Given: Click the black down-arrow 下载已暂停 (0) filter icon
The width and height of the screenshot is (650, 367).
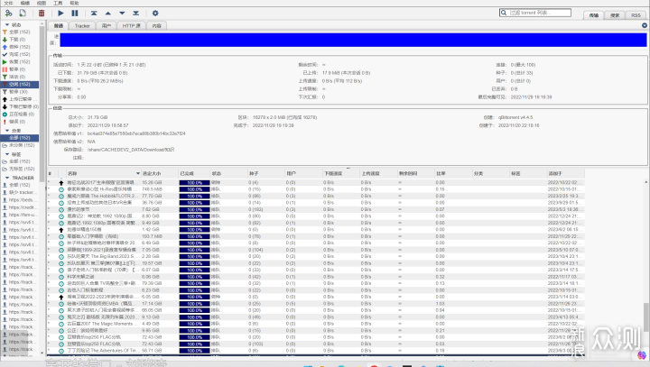Looking at the screenshot, I should (5, 106).
